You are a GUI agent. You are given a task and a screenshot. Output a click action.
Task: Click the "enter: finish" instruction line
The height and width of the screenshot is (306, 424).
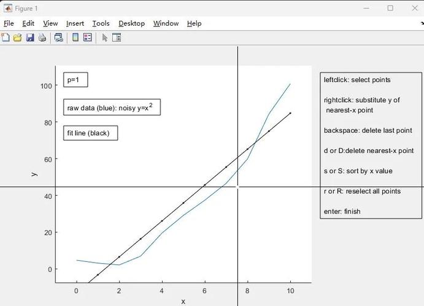point(342,211)
